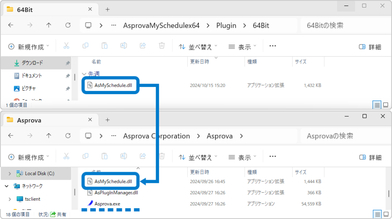Go up one folder in Asprova window
This screenshot has width=392, height=219.
(49, 136)
